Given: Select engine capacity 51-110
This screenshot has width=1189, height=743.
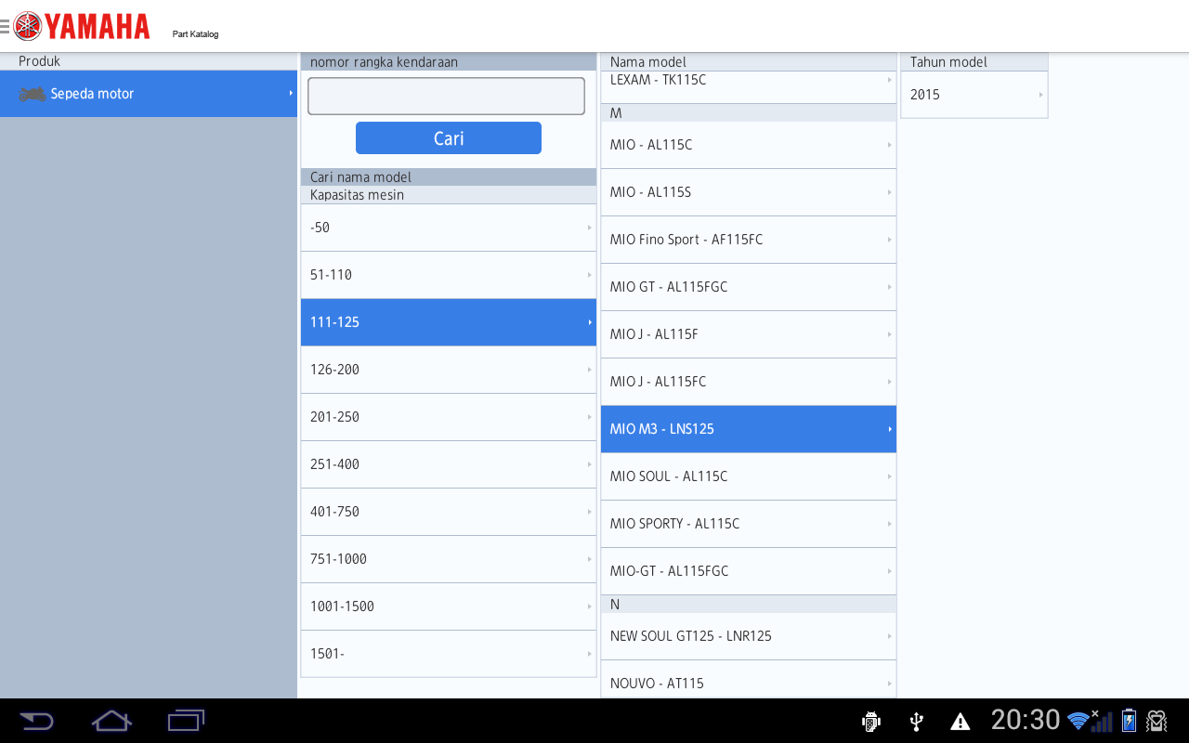Looking at the screenshot, I should tap(449, 275).
